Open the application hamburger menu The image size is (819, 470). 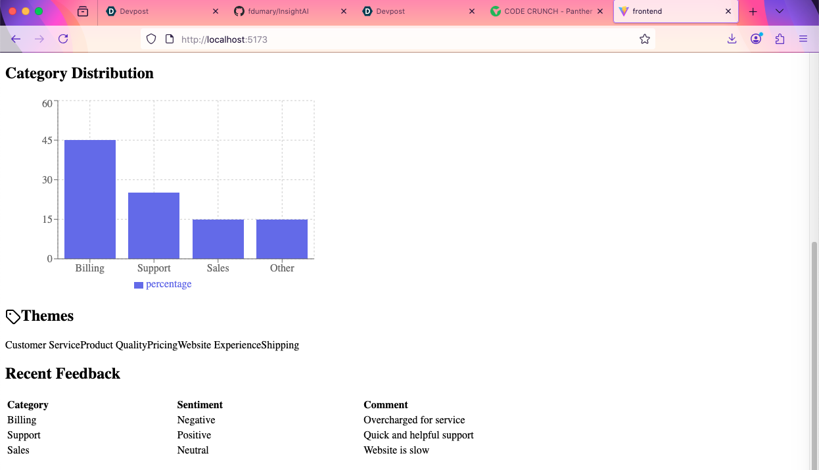click(803, 38)
